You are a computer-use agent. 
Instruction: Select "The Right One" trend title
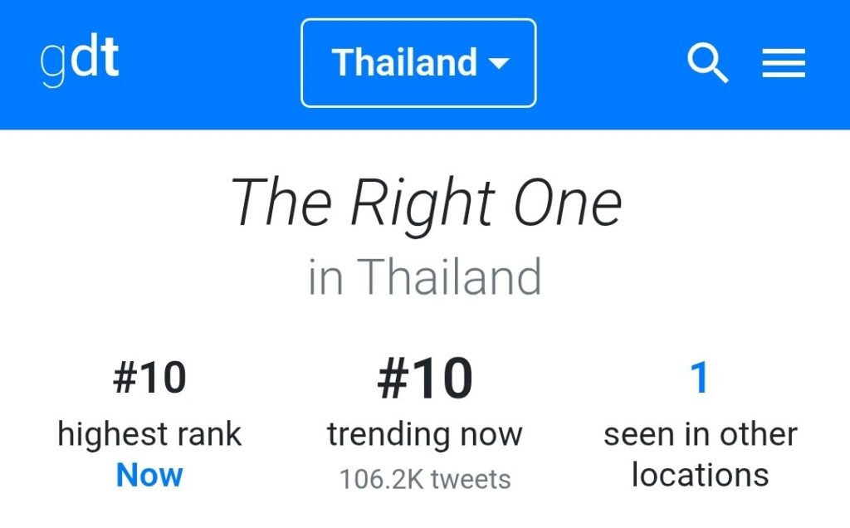425,203
